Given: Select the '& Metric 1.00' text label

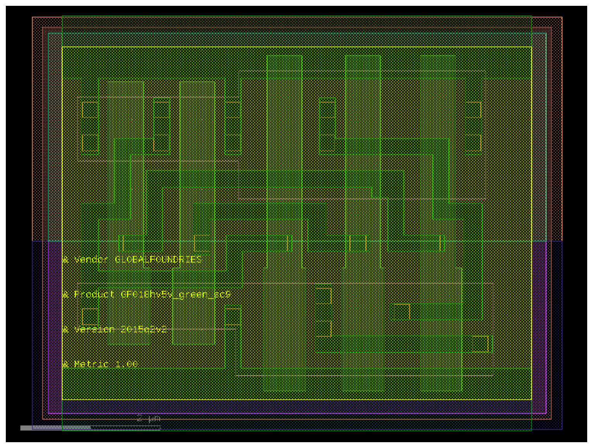Looking at the screenshot, I should pos(100,364).
